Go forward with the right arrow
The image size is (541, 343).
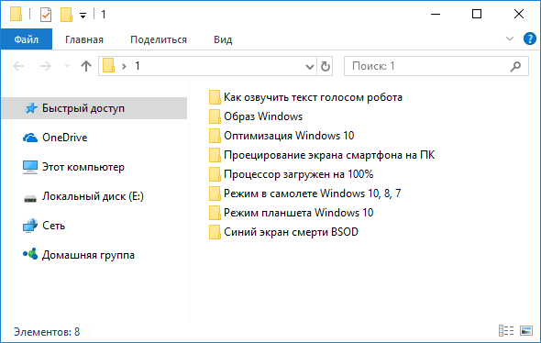point(46,66)
